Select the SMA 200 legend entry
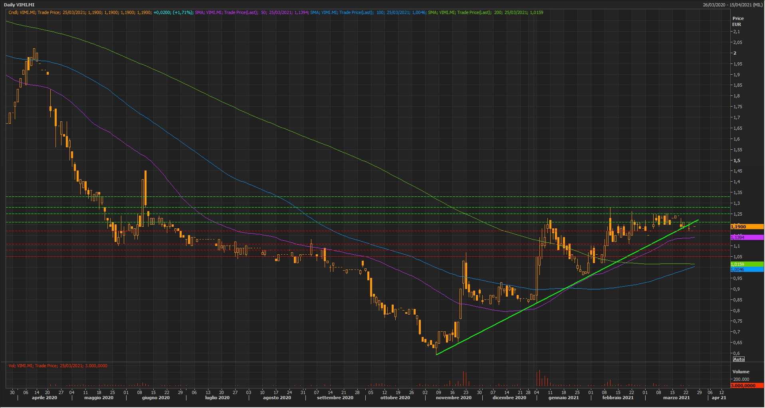Screen dimensions: 765x408 click(485, 12)
